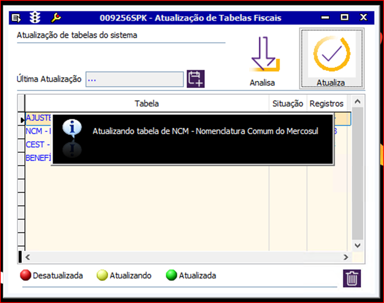384x303 pixels.
Task: Click the Registros column header
Action: pyautogui.click(x=327, y=103)
